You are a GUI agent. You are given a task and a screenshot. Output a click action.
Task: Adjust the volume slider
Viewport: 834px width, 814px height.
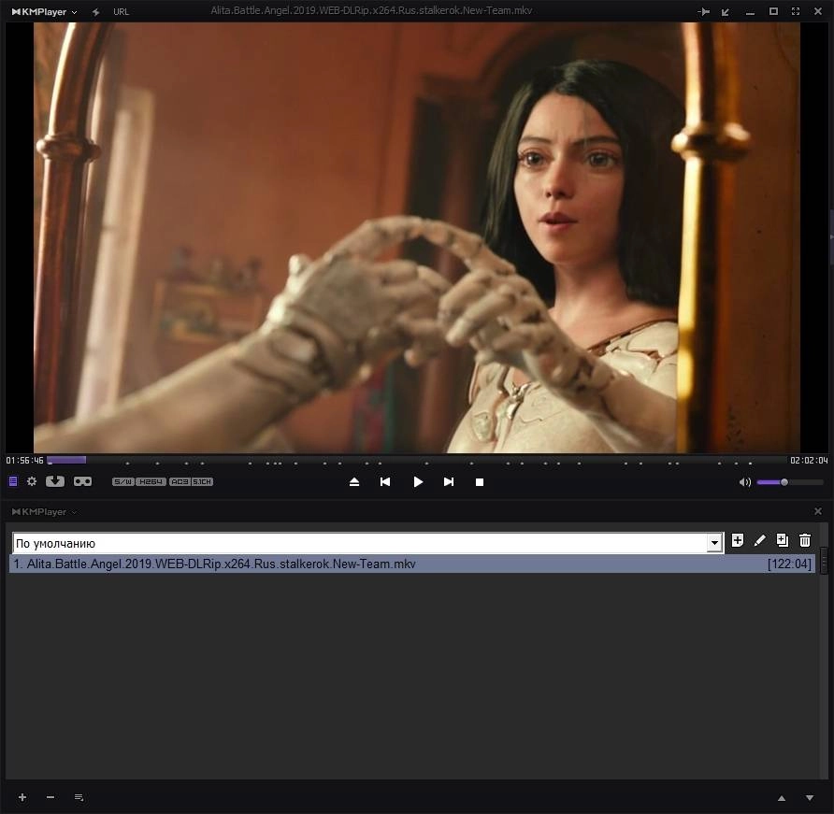click(790, 482)
